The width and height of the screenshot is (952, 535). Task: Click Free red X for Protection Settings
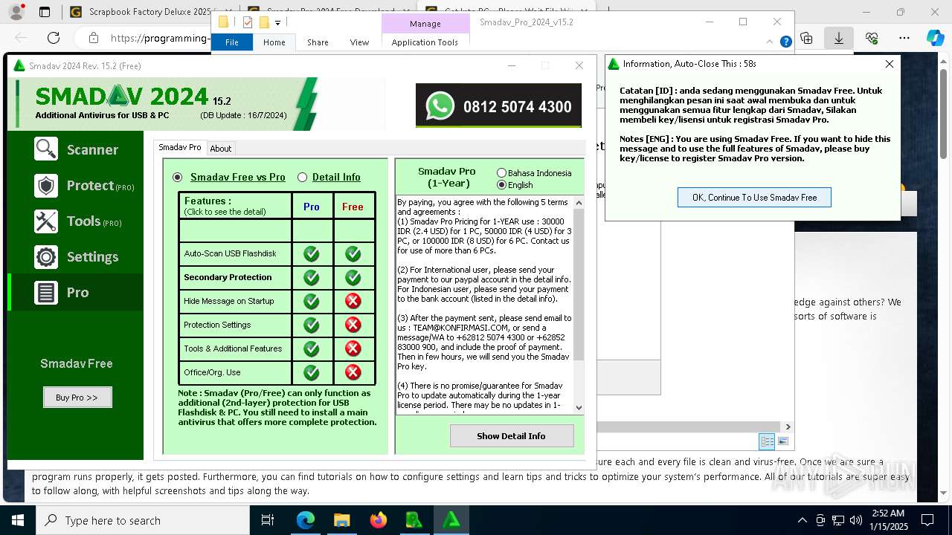353,325
